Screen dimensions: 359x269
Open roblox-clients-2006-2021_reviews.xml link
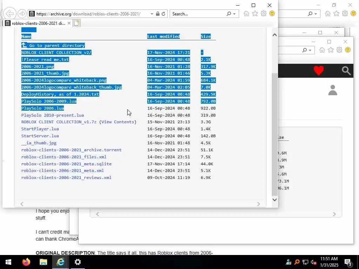66,178
